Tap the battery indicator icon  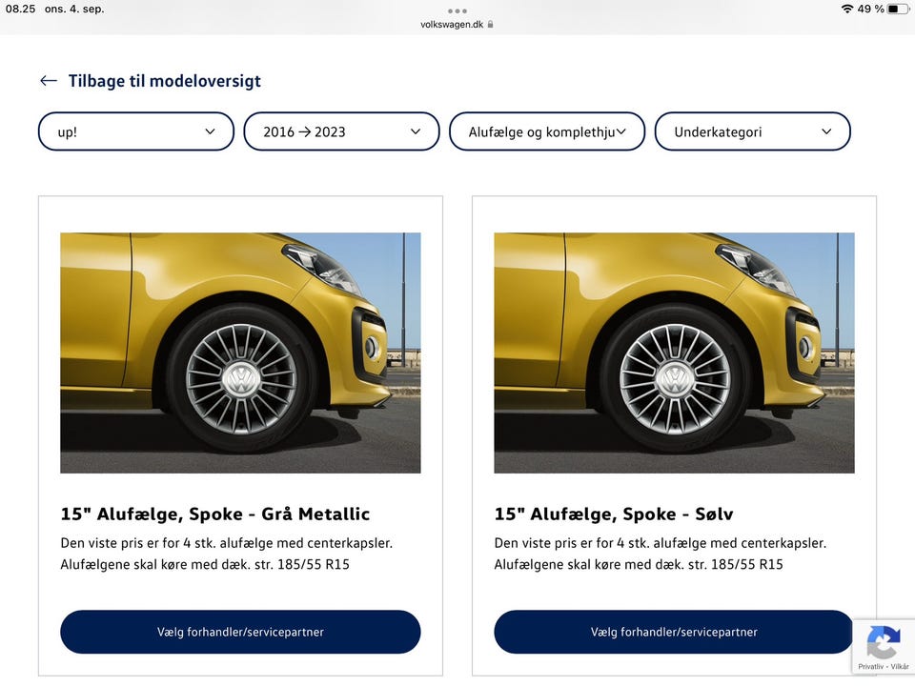pos(898,9)
